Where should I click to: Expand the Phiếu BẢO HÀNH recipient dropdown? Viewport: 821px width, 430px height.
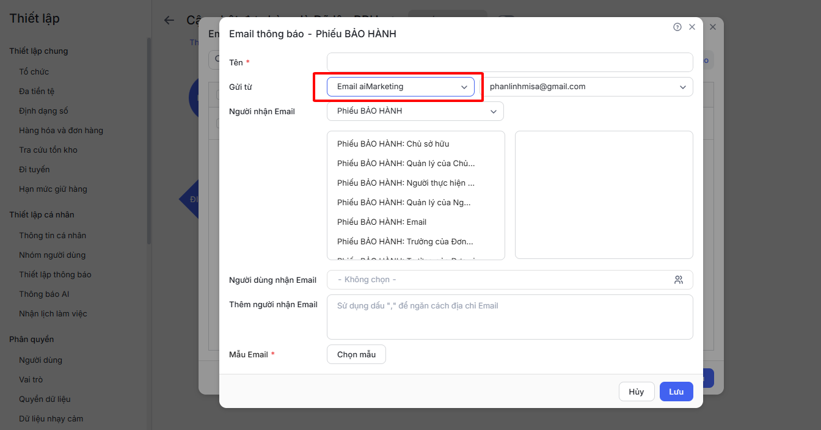pyautogui.click(x=415, y=111)
